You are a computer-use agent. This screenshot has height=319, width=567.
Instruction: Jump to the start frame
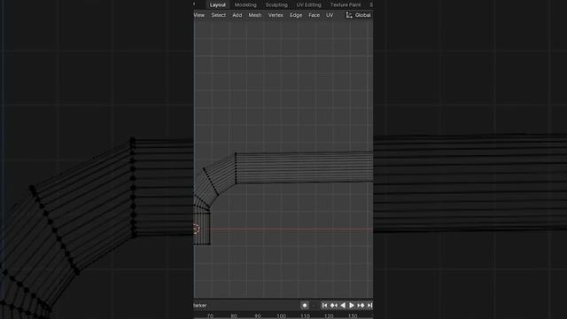(x=324, y=305)
